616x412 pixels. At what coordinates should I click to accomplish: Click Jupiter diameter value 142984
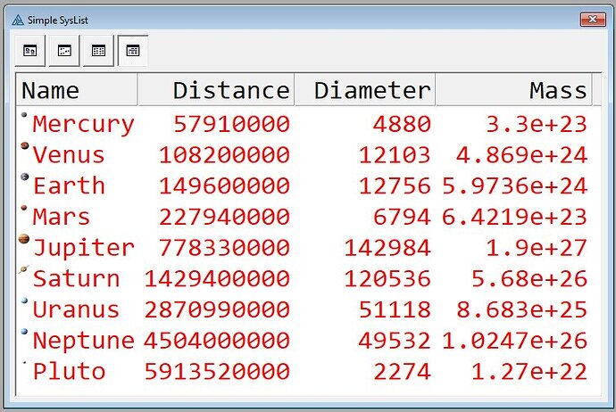(x=387, y=248)
